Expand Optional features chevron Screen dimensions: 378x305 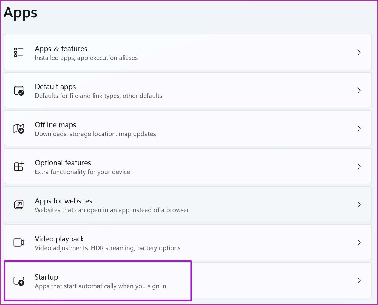tap(359, 166)
